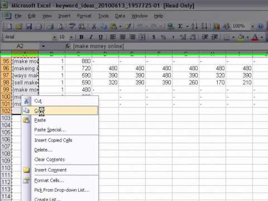This screenshot has height=201, width=268.
Task: Choose Clear Contents in the context menu
Action: [60, 160]
